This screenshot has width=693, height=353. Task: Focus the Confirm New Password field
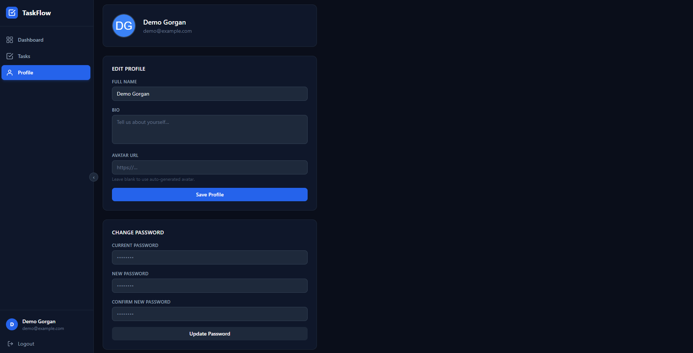coord(210,314)
